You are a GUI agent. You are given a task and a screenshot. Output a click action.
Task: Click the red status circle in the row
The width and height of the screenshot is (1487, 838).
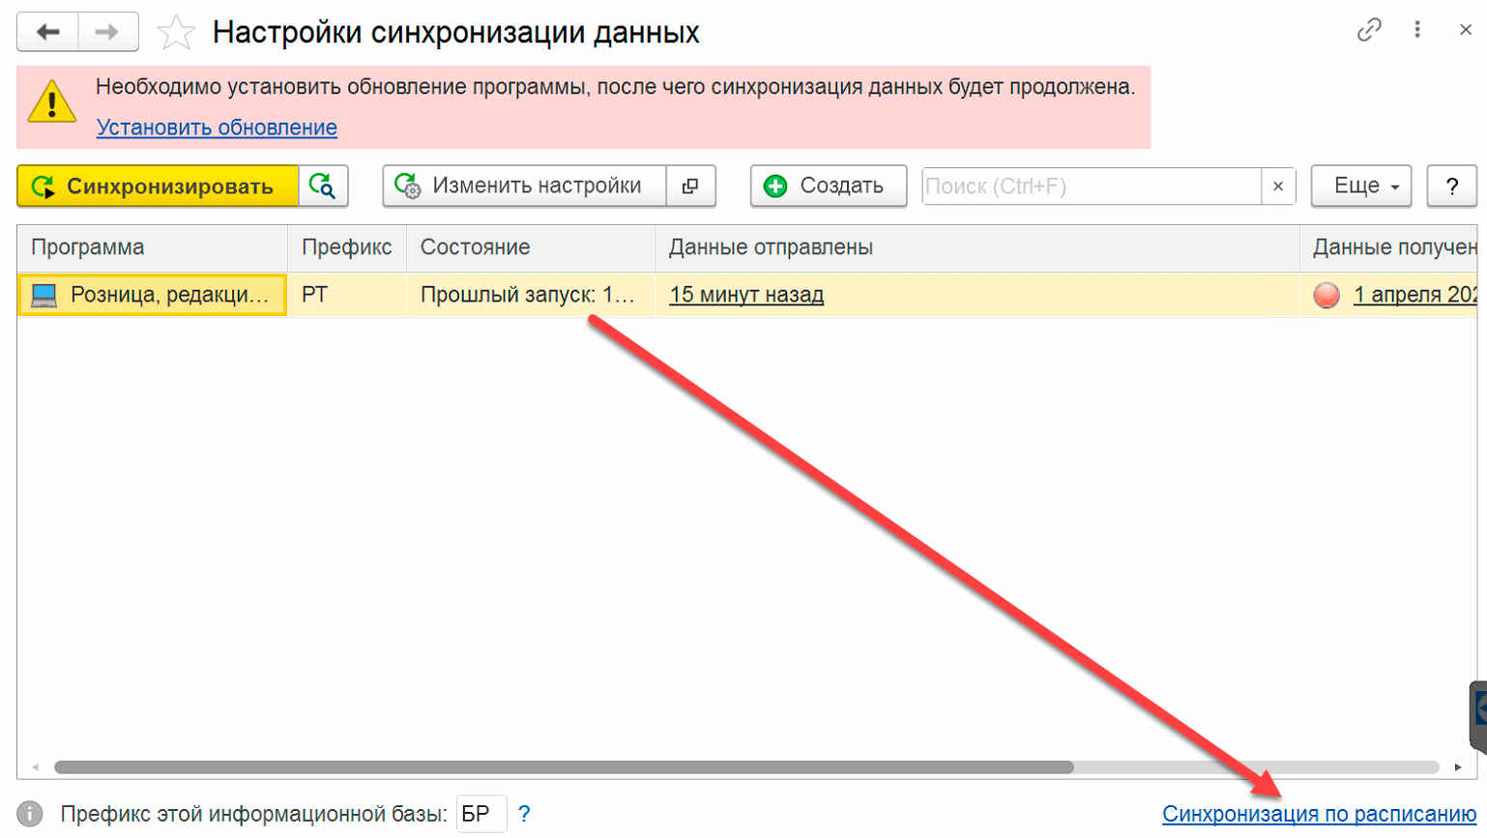tap(1327, 295)
